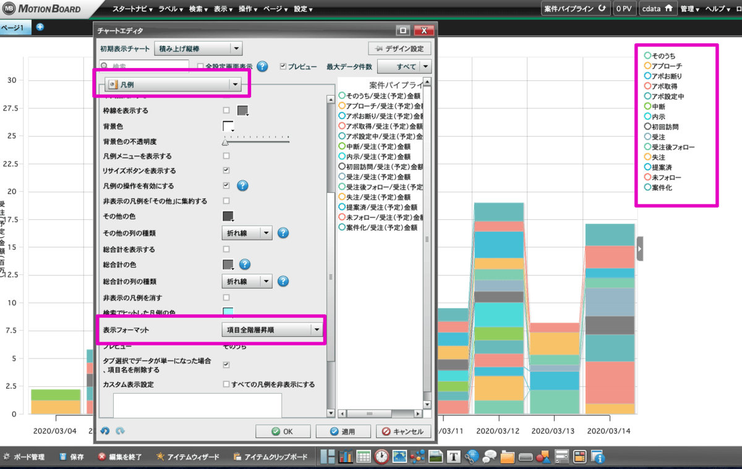Enable 非表示の凡例を消す checkbox
The width and height of the screenshot is (742, 469).
click(x=226, y=297)
